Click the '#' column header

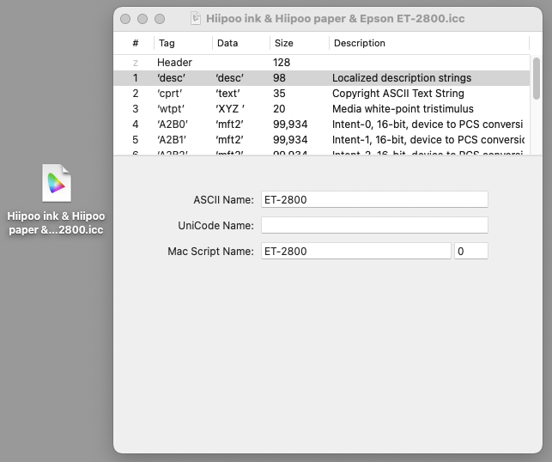135,43
